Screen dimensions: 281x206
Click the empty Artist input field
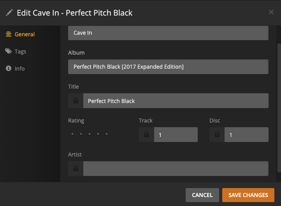pyautogui.click(x=176, y=169)
